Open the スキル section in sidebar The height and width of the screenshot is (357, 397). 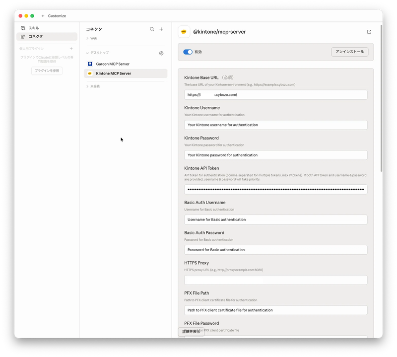coord(47,28)
